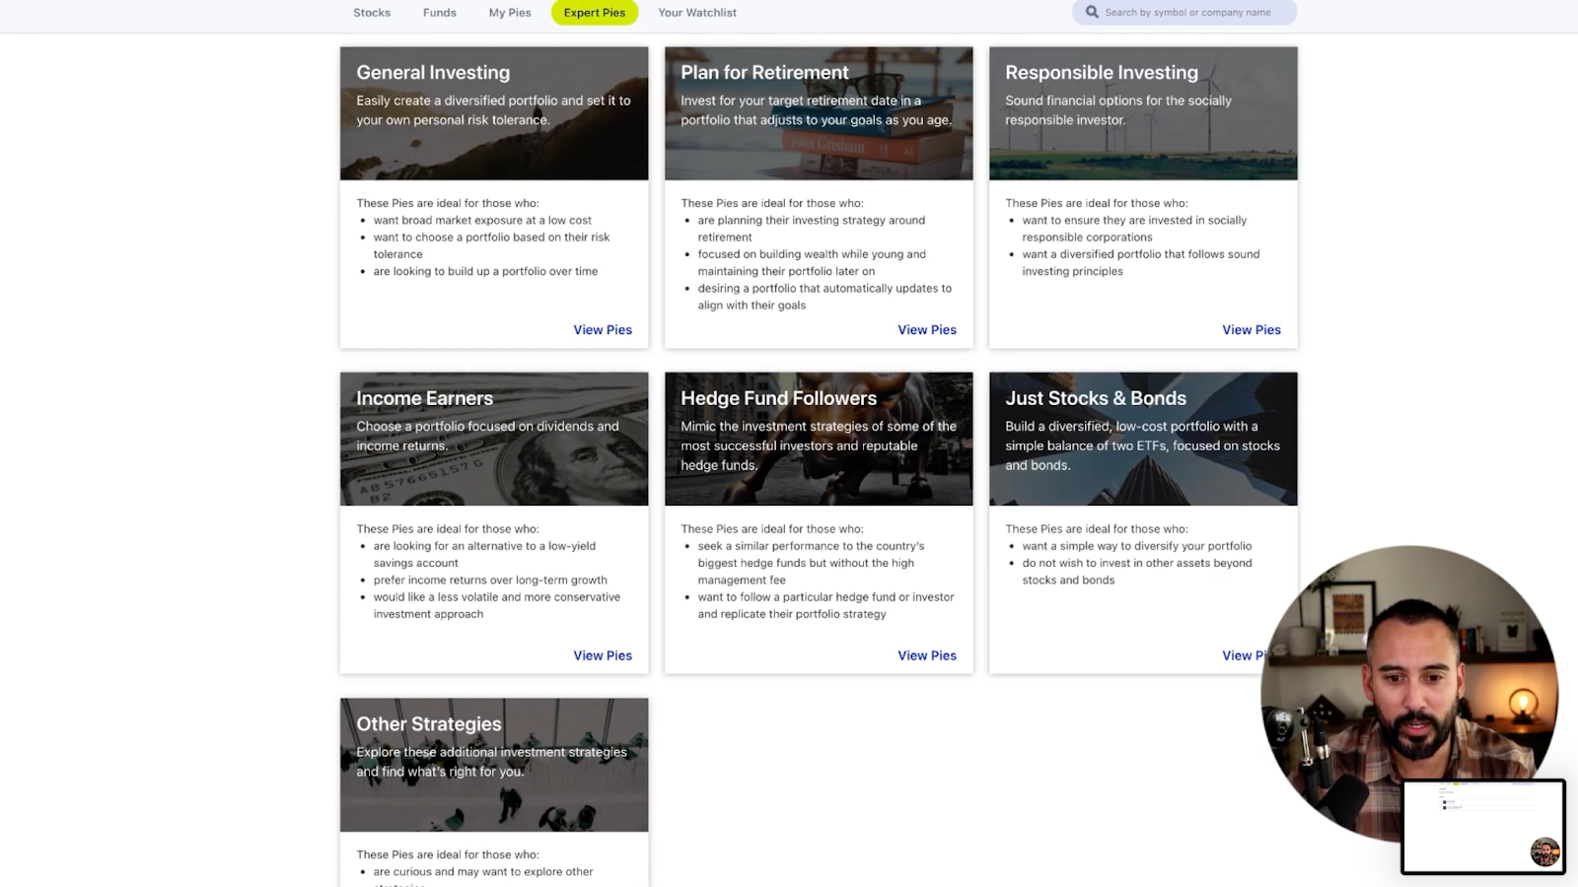The width and height of the screenshot is (1578, 887).
Task: Select bullet "want a simple way to diversify your portfolio"
Action: point(1137,546)
